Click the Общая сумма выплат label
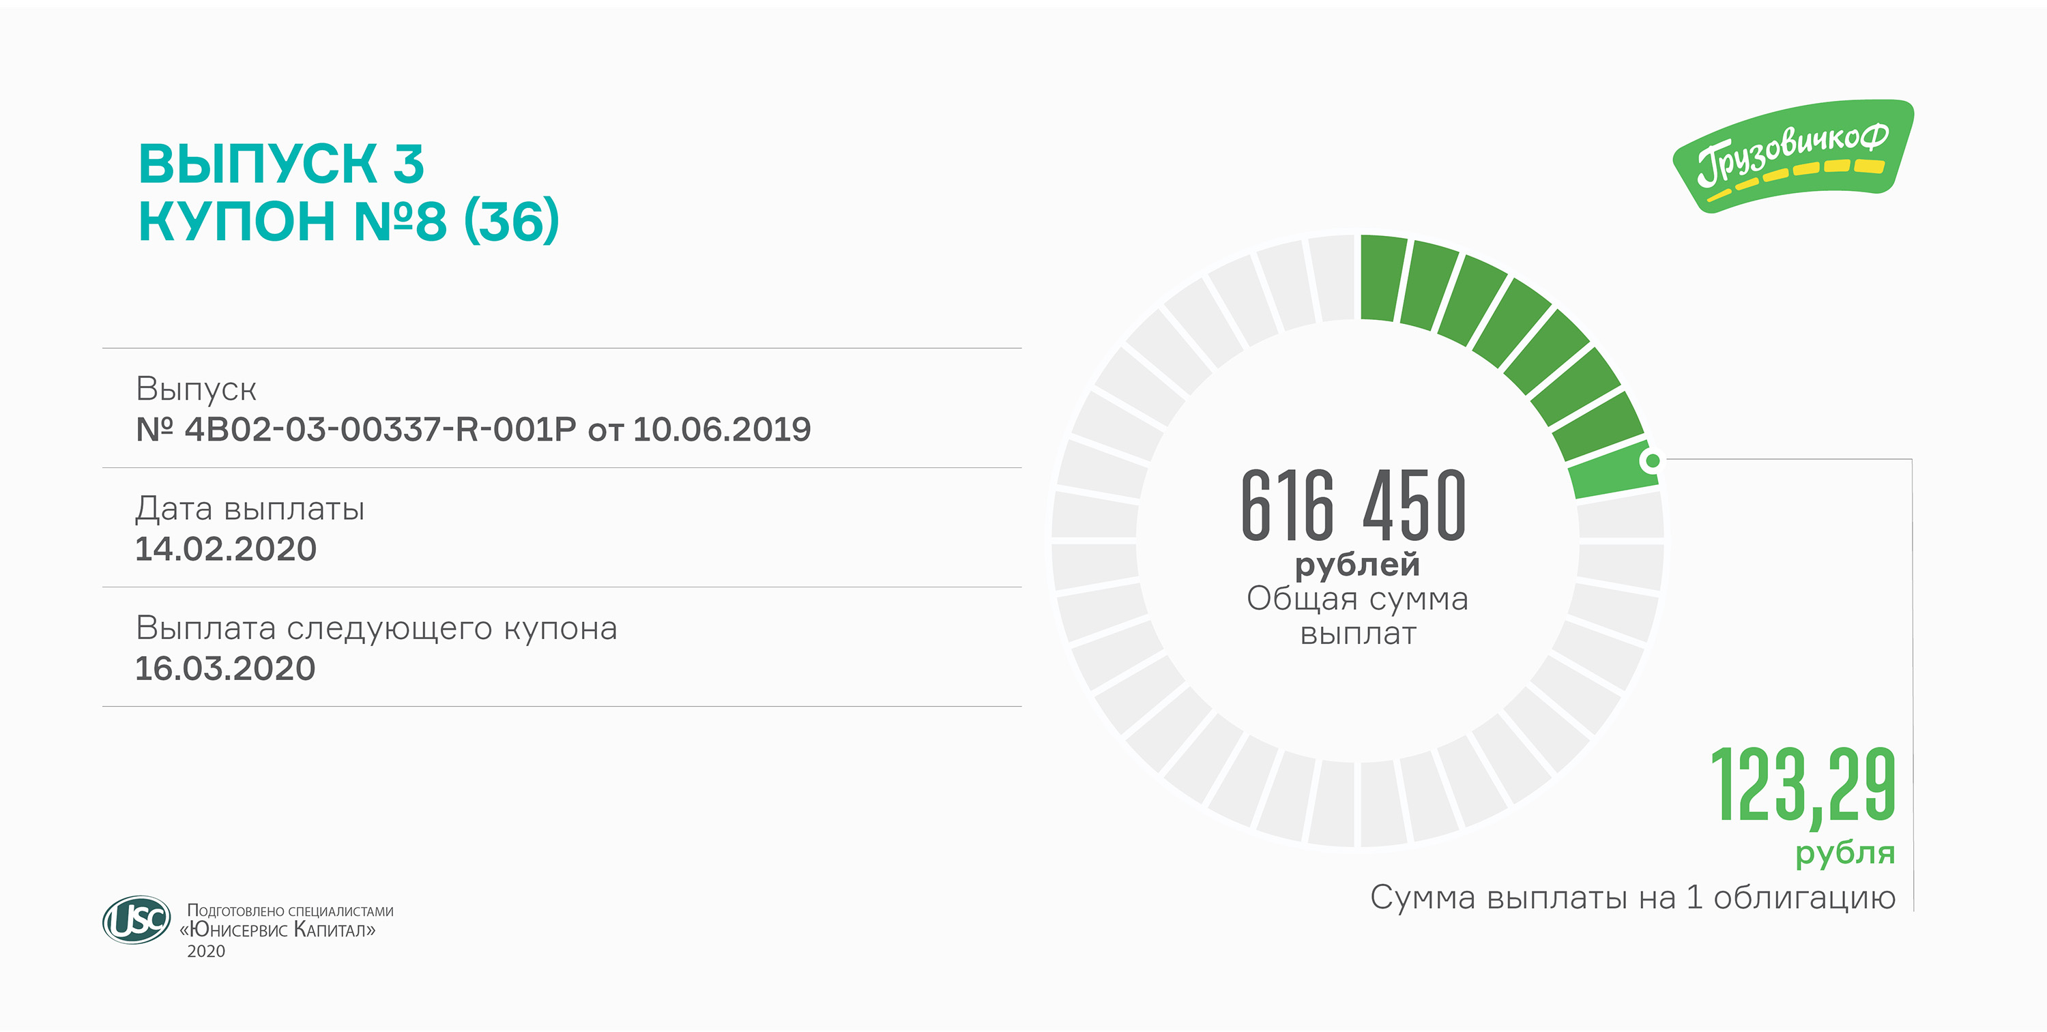Image resolution: width=2047 pixels, height=1032 pixels. pyautogui.click(x=1357, y=616)
